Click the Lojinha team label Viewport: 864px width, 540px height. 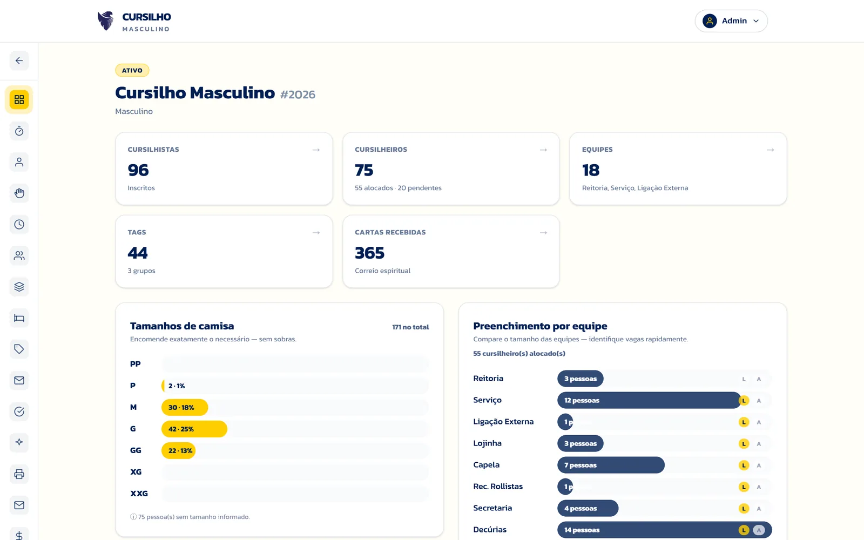click(487, 443)
